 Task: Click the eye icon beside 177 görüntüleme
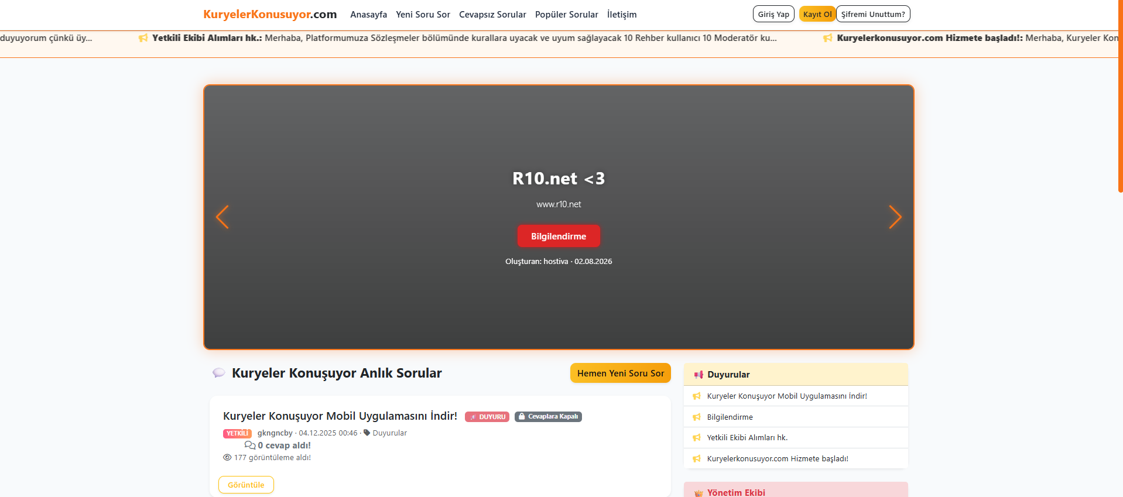[227, 458]
